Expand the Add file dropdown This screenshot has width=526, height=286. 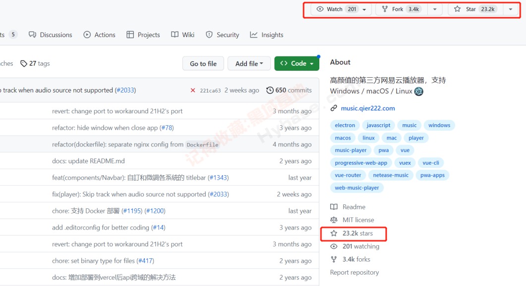coord(249,64)
